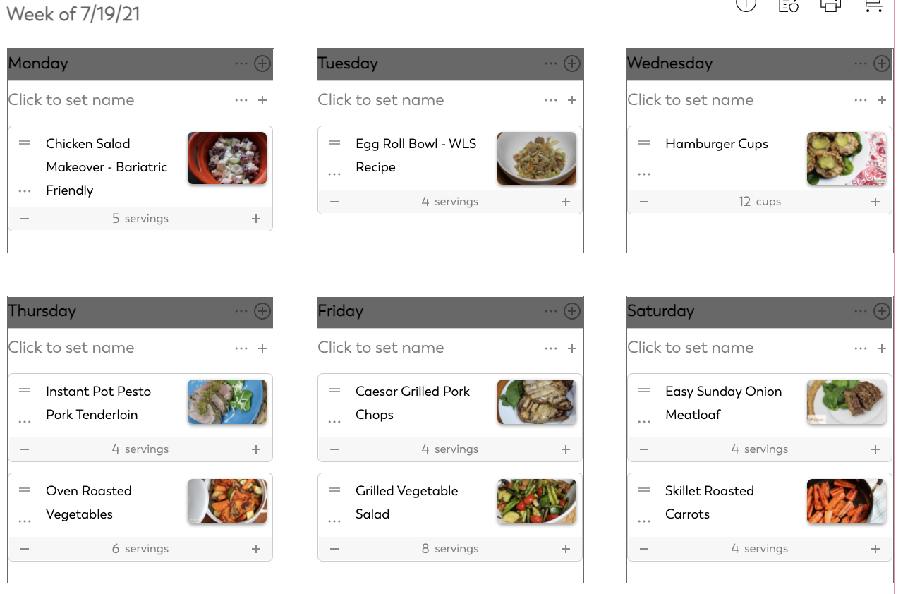
Task: Open the nutrition report icon
Action: 787,6
